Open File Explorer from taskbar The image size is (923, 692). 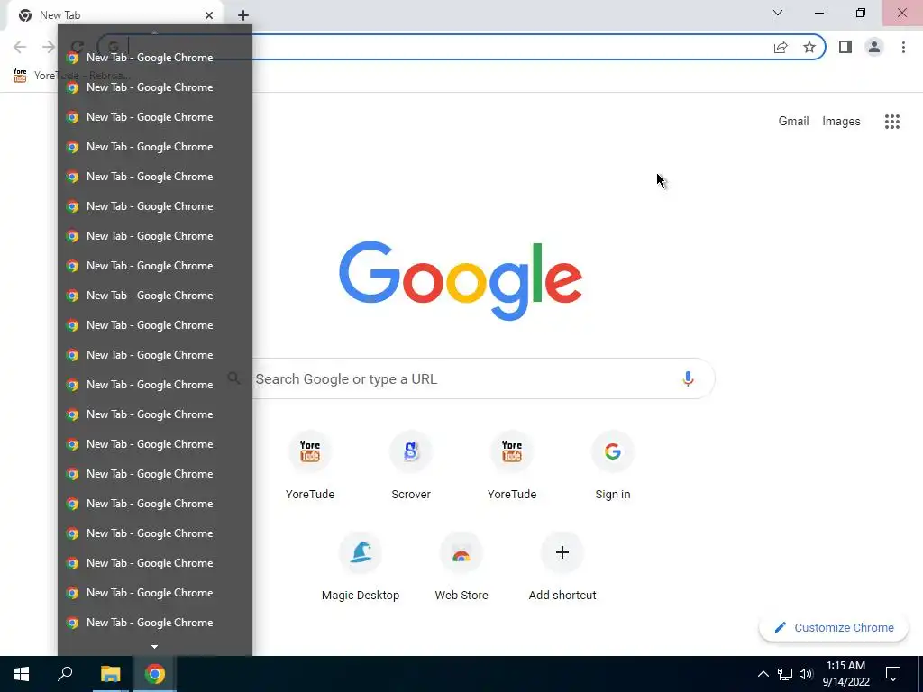coord(110,674)
